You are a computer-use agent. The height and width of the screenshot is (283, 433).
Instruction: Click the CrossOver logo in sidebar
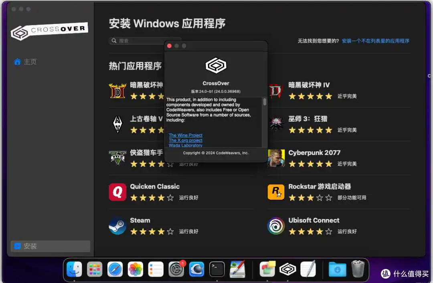49,31
